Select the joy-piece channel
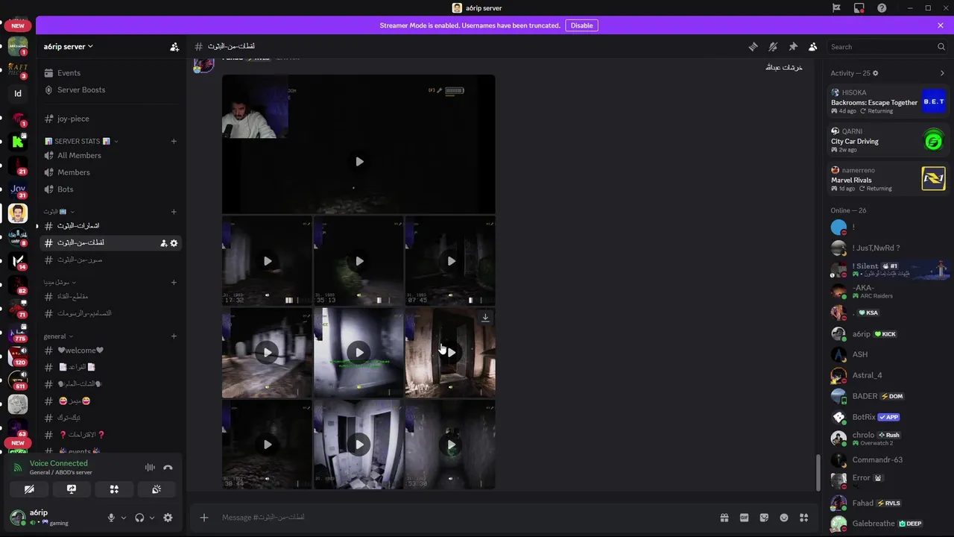The height and width of the screenshot is (537, 954). click(x=110, y=119)
